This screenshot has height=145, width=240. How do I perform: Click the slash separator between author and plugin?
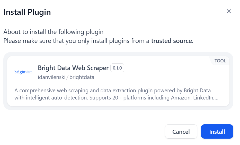click(x=67, y=77)
